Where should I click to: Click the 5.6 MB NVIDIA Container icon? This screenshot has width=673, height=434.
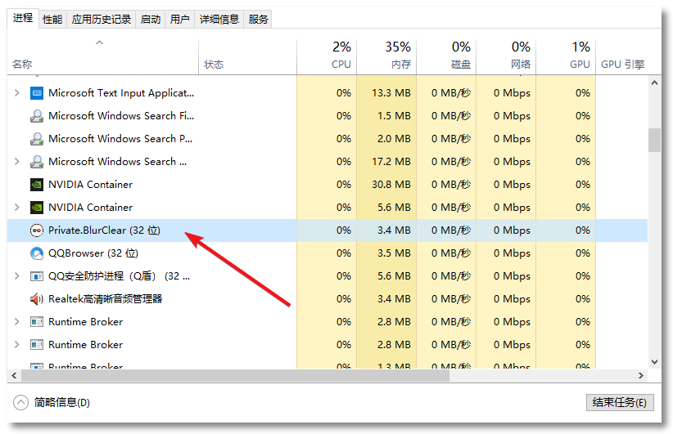37,208
